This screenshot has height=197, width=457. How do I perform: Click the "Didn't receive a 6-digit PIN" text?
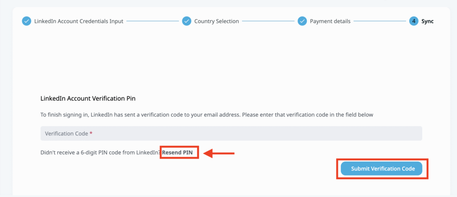(100, 153)
